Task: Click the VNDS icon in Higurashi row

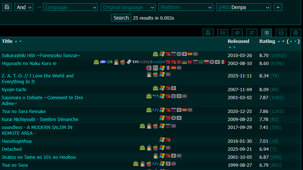Action: pyautogui.click(x=156, y=68)
